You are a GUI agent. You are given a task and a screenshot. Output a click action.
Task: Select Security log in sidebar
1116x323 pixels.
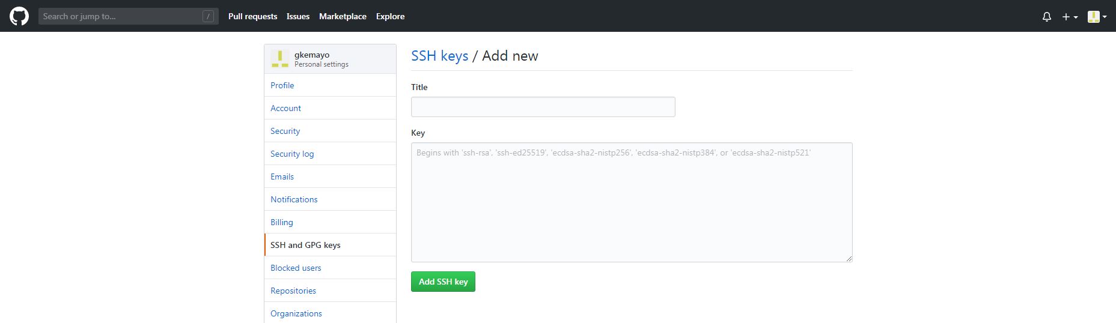[292, 154]
